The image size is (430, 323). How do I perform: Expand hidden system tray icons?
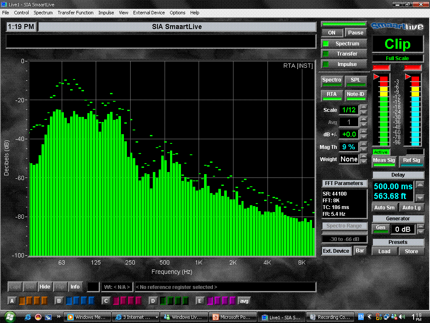coord(370,317)
